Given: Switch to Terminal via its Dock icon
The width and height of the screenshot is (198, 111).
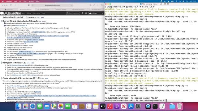Looking at the screenshot, I should coord(155,106).
